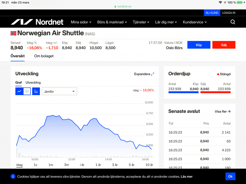This screenshot has height=184, width=246.
Task: Click the Expandera arrows icon
Action: [x=153, y=74]
